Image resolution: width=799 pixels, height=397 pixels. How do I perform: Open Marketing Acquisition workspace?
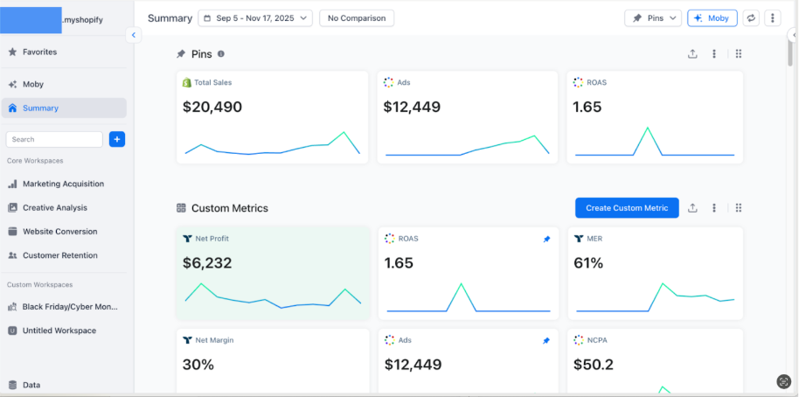coord(63,184)
